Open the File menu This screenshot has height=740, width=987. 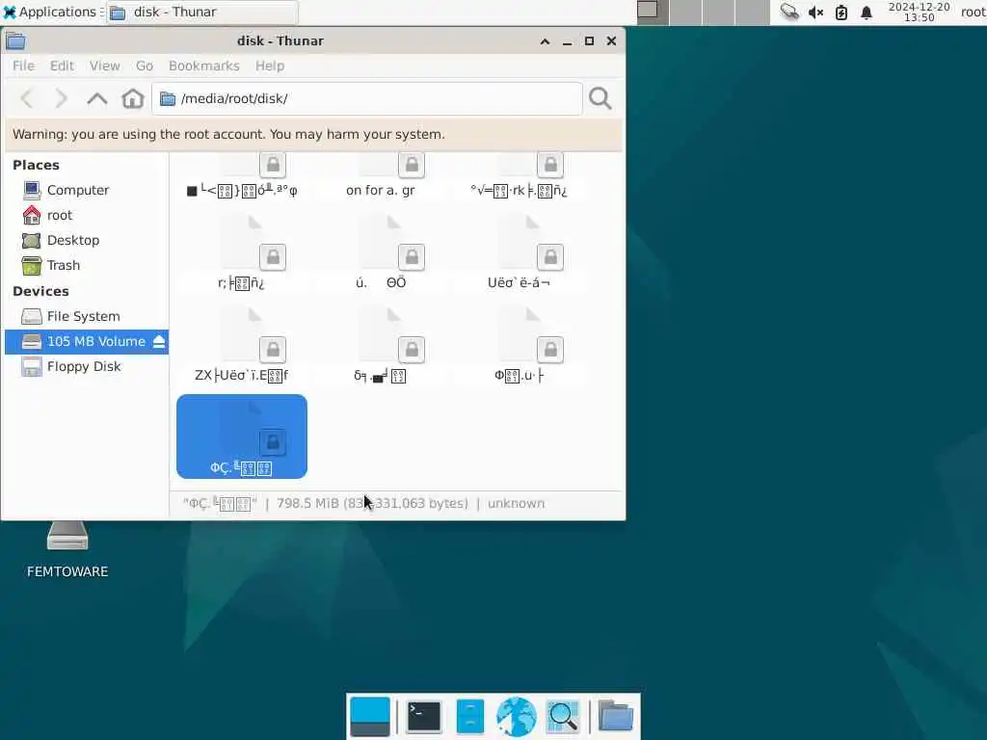point(23,66)
